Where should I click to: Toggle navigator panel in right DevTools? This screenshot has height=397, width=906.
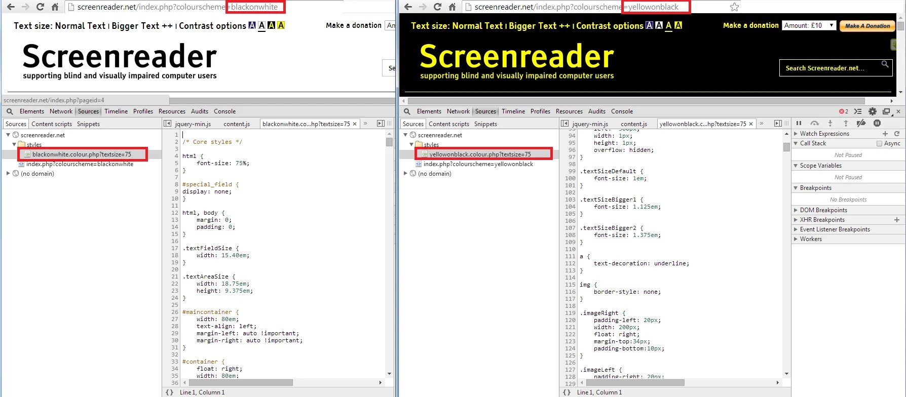coord(564,124)
